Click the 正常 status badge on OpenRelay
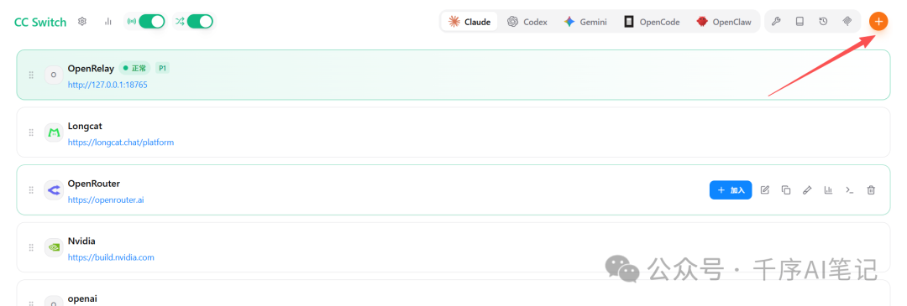The image size is (907, 306). 134,68
